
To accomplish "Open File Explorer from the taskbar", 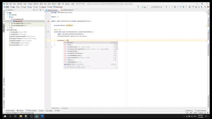I will (x=21, y=116).
